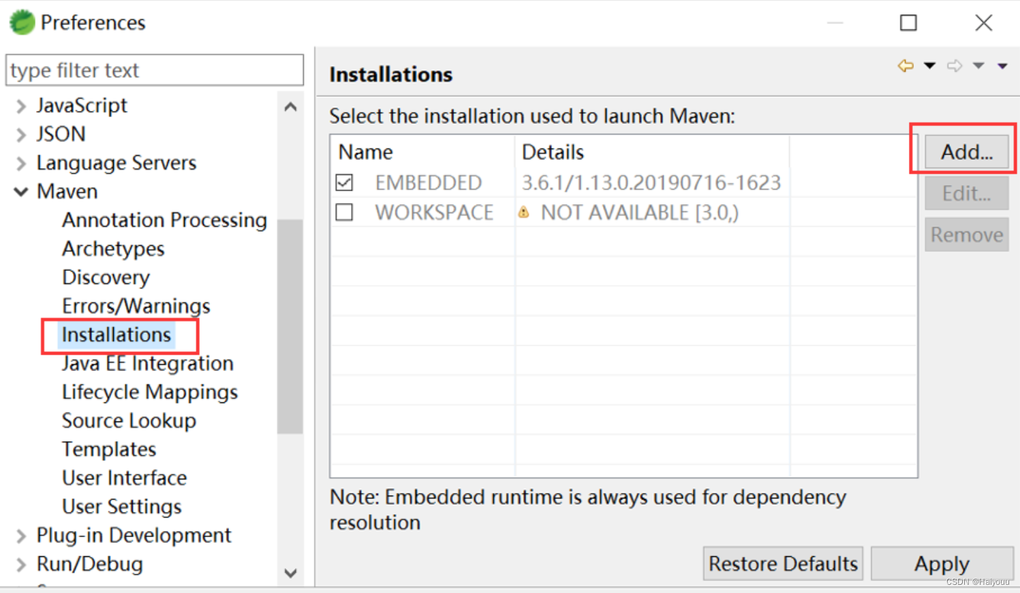Collapse the Maven tree node

pyautogui.click(x=20, y=191)
